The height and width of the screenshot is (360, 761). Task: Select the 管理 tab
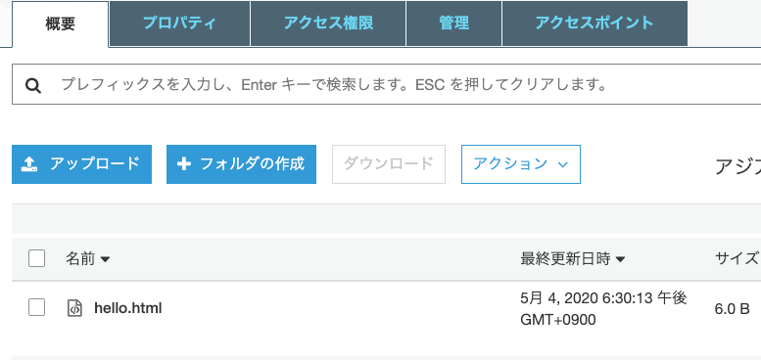pyautogui.click(x=453, y=23)
